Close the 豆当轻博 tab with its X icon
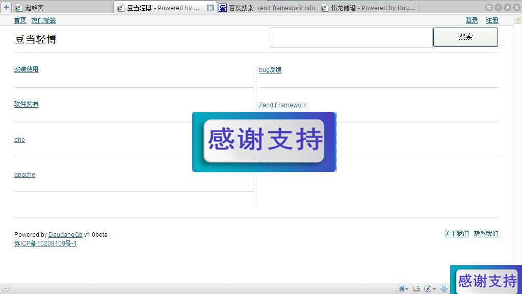Screen dimensions: 522x294 pyautogui.click(x=210, y=8)
